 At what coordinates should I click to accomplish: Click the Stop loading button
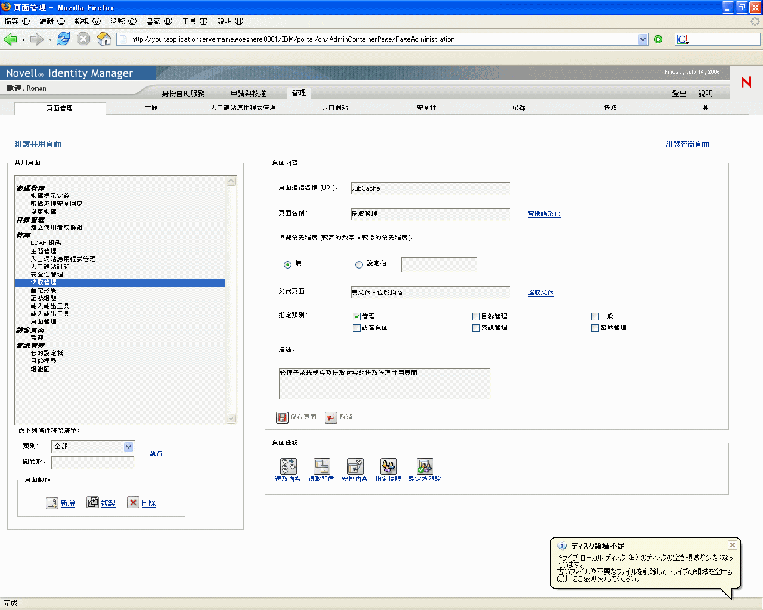click(x=83, y=39)
